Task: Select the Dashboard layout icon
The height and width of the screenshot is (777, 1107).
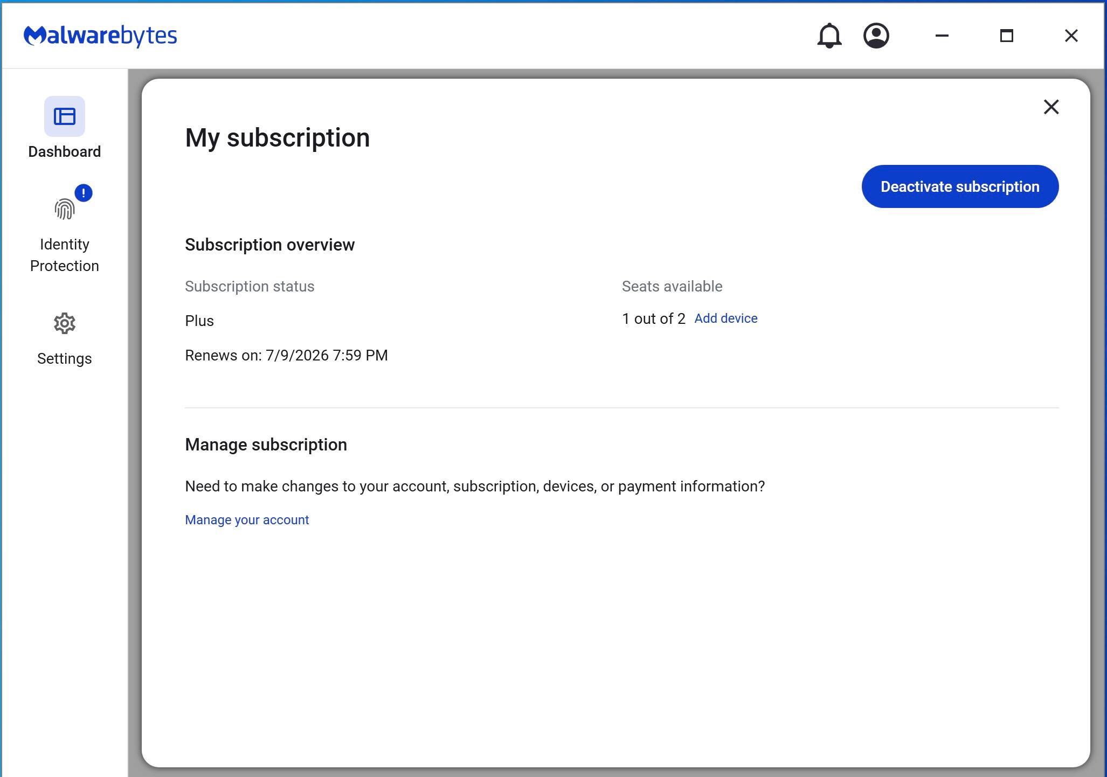Action: point(64,116)
